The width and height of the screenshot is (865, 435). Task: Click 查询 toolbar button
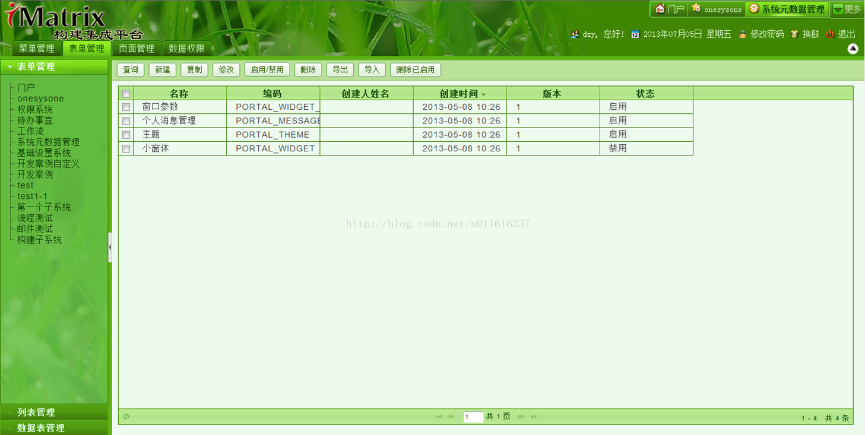coord(131,69)
